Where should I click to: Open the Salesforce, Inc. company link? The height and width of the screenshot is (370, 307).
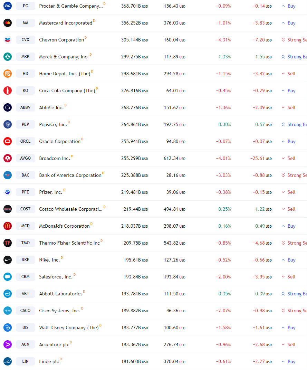click(56, 277)
